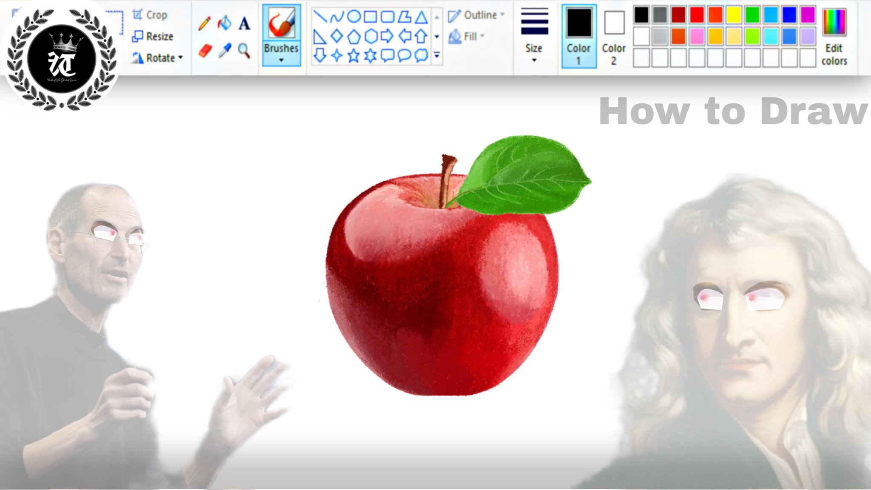Image resolution: width=871 pixels, height=490 pixels.
Task: Select the Pencil tool
Action: 205,23
